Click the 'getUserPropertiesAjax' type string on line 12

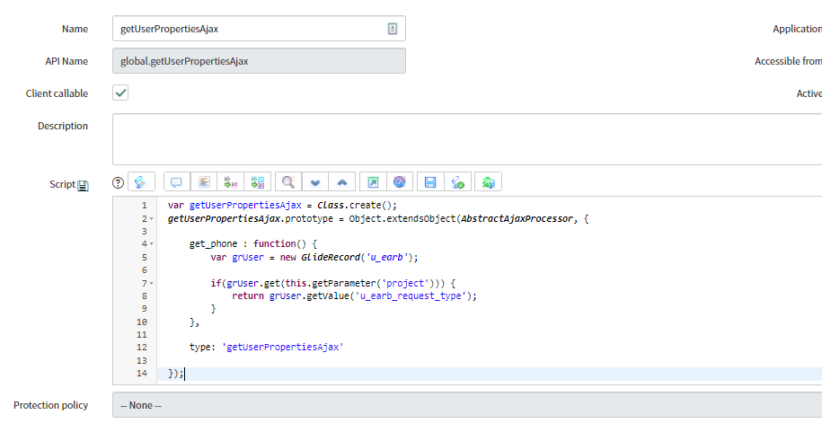[x=283, y=347]
